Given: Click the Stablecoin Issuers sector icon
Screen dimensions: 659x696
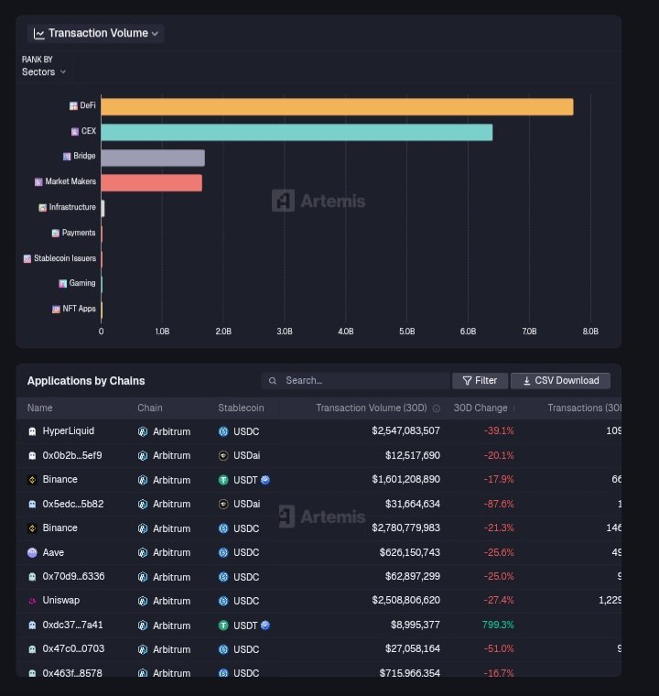Looking at the screenshot, I should [x=27, y=259].
